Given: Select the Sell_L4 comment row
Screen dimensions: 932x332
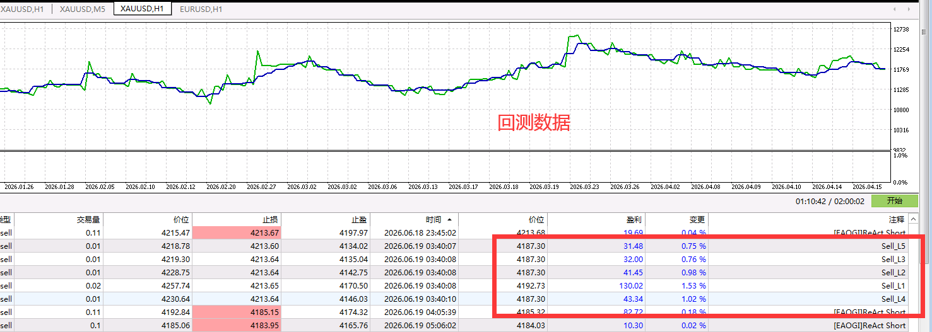Looking at the screenshot, I should pyautogui.click(x=894, y=299).
